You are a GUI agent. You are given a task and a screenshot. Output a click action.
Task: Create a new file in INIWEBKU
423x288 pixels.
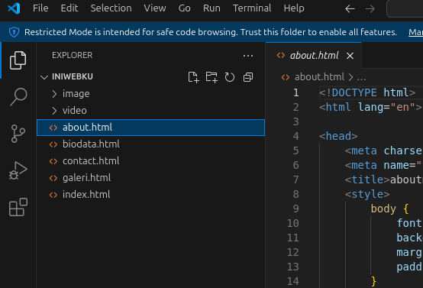click(x=193, y=77)
